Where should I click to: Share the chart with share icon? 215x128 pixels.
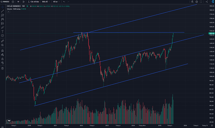click(x=207, y=2)
